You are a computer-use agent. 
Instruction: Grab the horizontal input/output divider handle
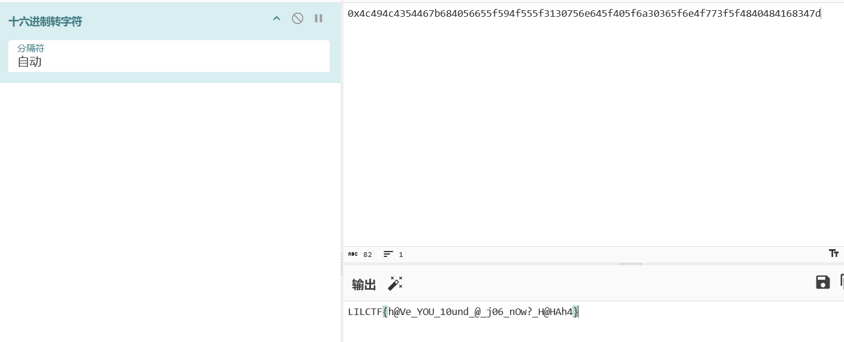point(630,264)
